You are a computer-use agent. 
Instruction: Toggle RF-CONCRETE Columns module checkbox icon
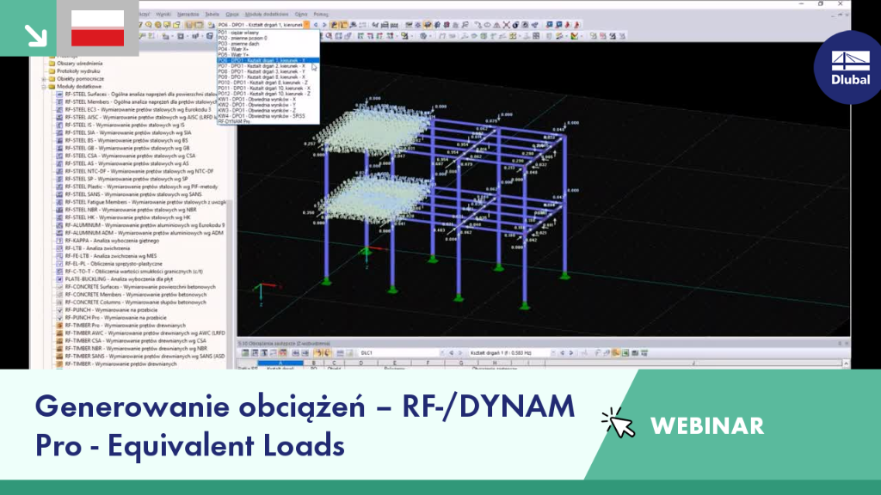(59, 302)
